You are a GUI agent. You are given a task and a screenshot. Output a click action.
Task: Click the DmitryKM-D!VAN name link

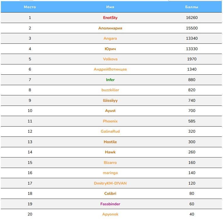pos(110,183)
